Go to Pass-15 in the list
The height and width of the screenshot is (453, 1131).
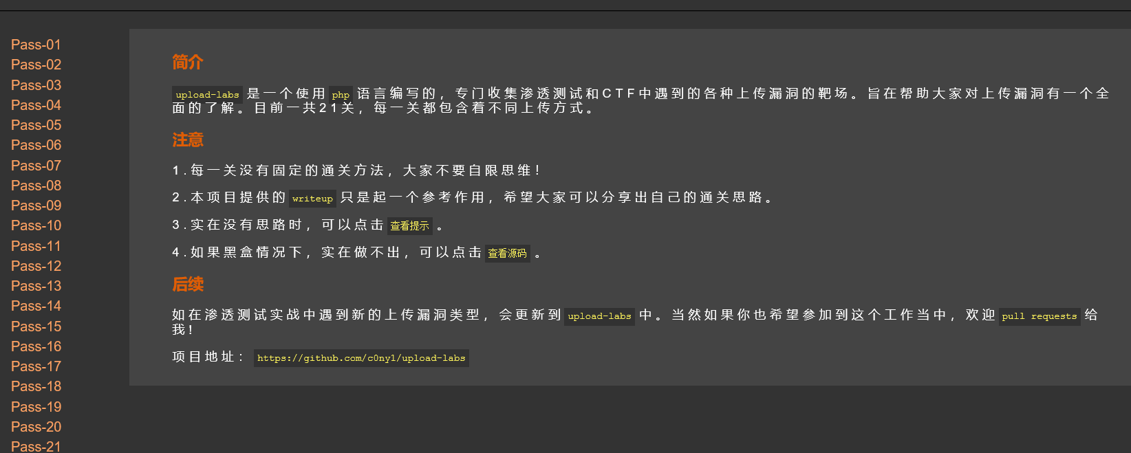pyautogui.click(x=36, y=327)
